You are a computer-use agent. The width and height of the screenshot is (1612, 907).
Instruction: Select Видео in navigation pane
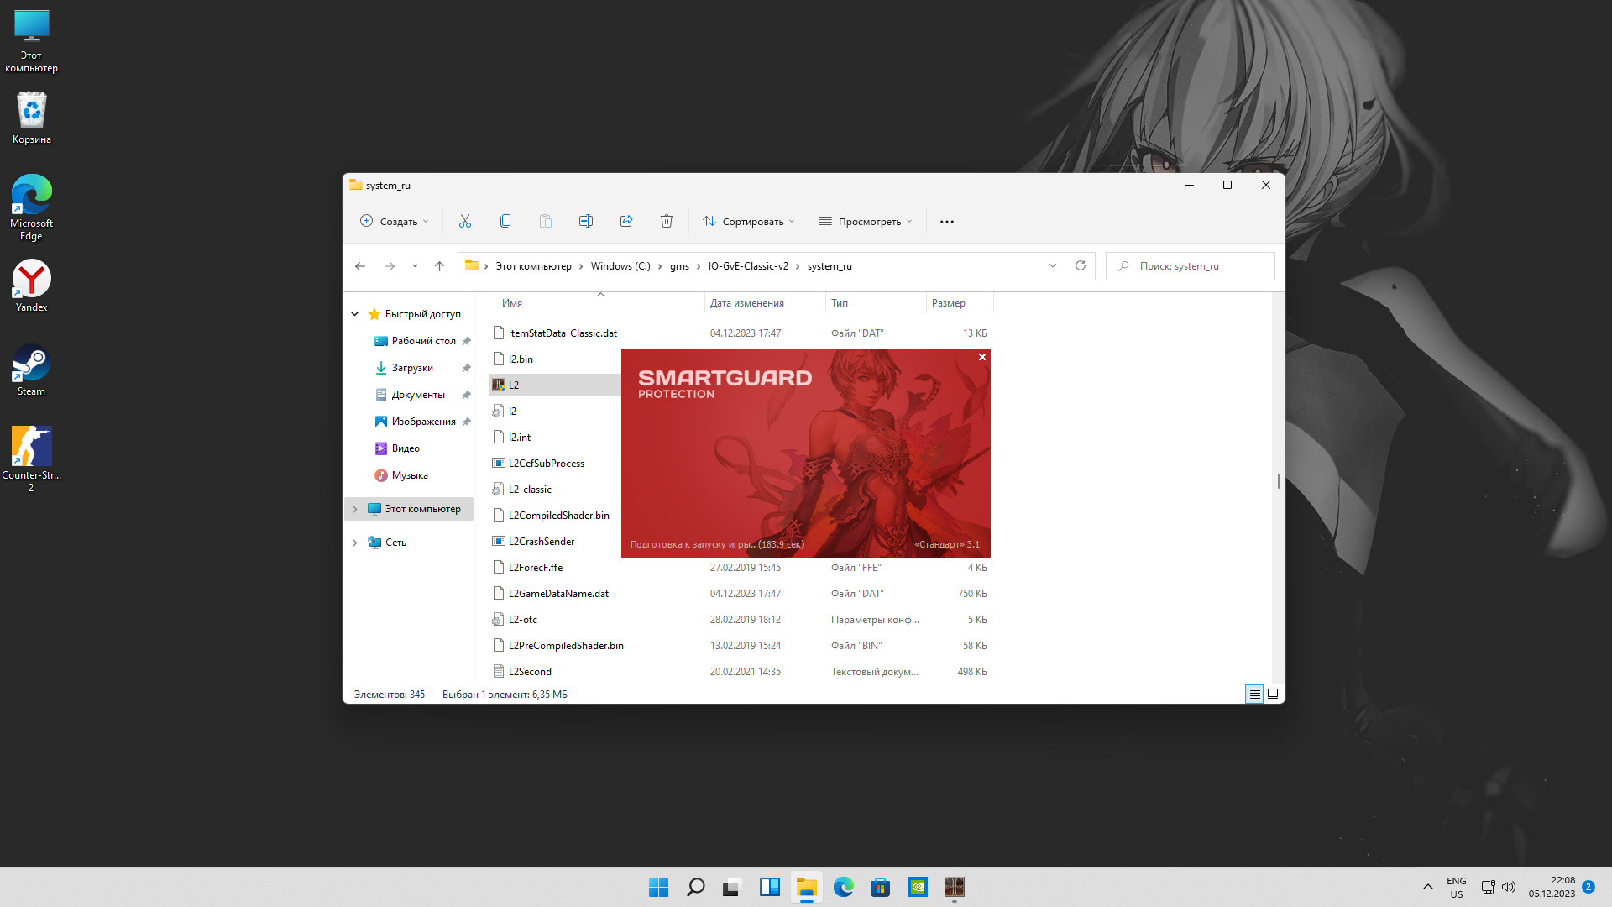(406, 448)
